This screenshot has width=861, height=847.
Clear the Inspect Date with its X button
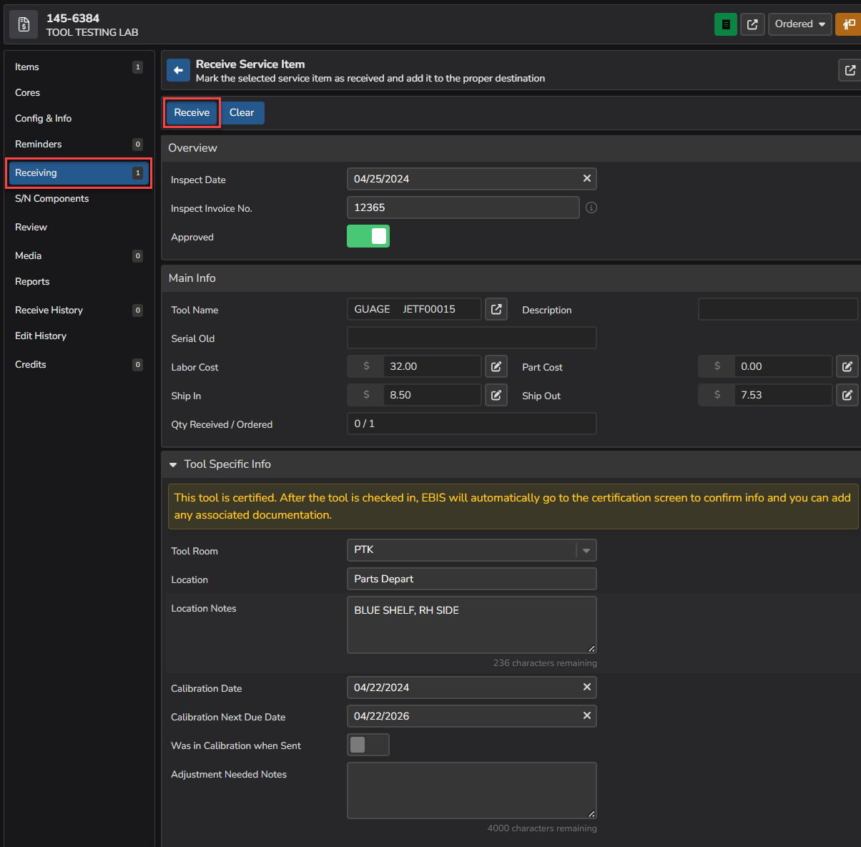click(x=586, y=178)
